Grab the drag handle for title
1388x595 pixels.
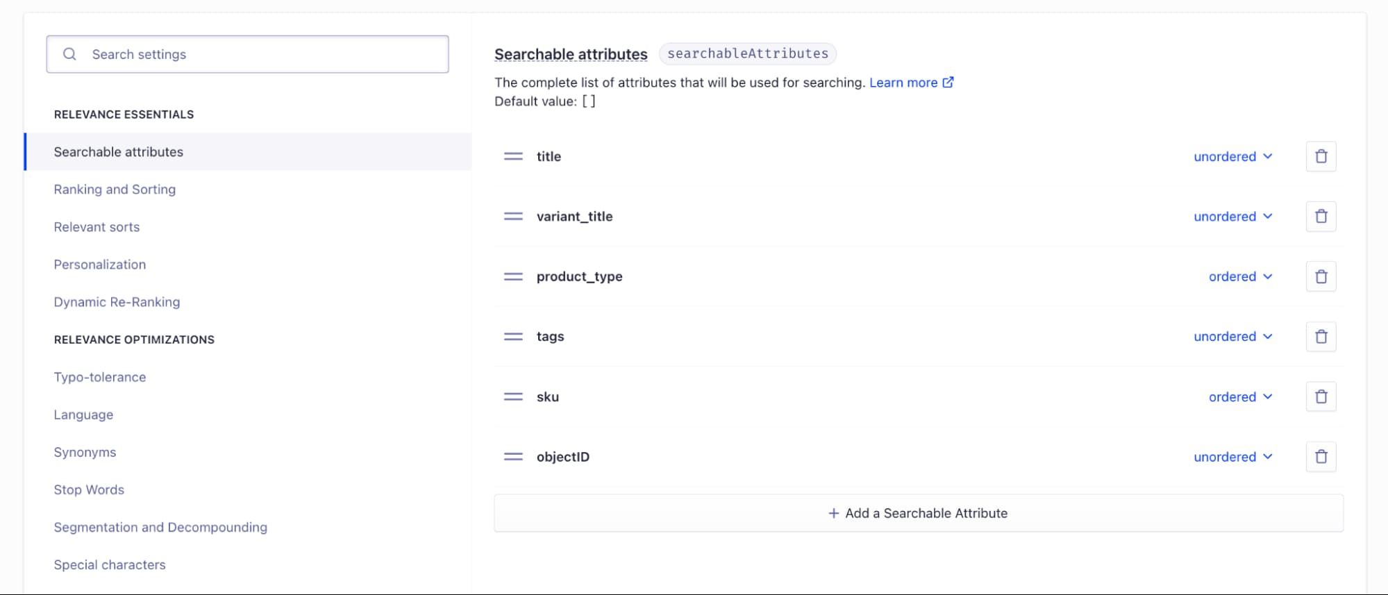pyautogui.click(x=513, y=156)
